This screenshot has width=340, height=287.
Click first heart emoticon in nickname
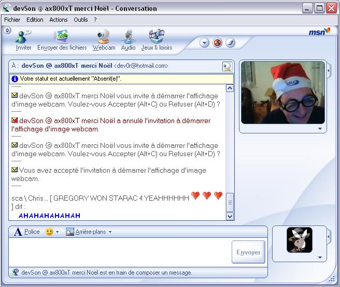(195, 195)
